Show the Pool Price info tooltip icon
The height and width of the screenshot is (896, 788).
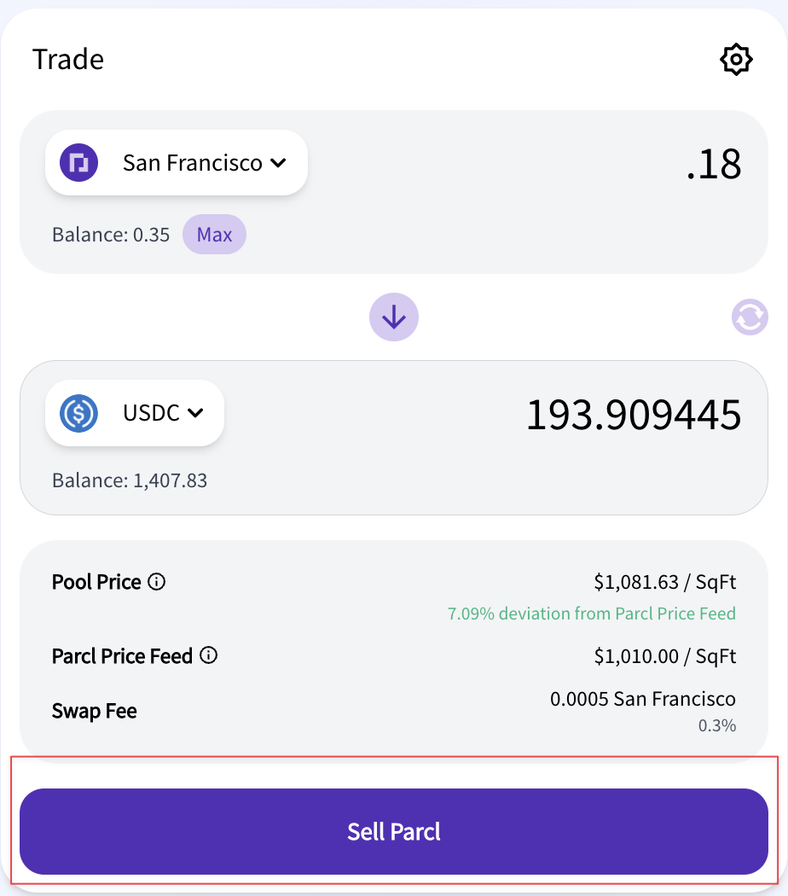point(156,582)
